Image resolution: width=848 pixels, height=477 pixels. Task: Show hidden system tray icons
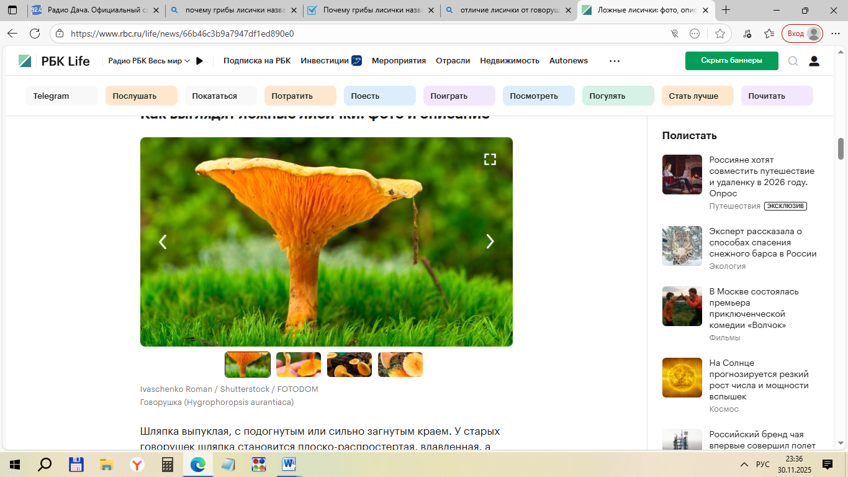coord(744,465)
